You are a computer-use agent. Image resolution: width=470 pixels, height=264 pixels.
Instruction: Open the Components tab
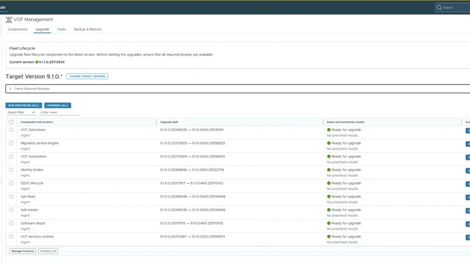click(18, 29)
